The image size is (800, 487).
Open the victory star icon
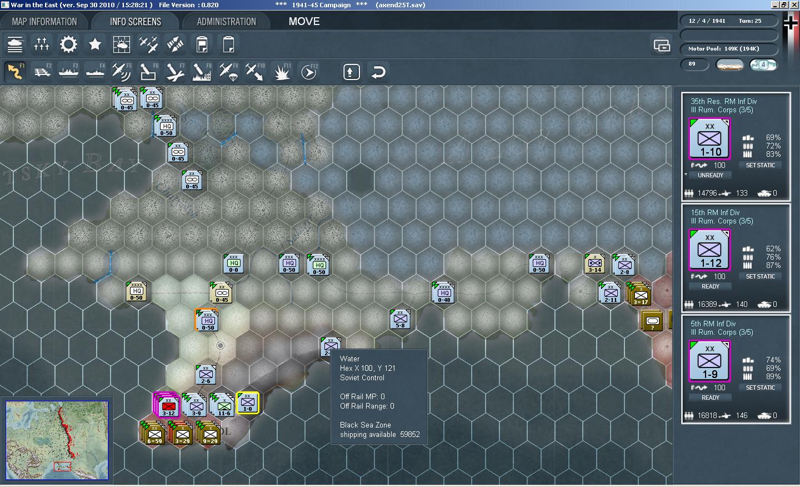coord(95,44)
